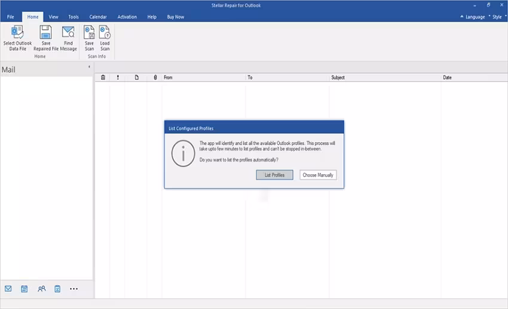508x309 pixels.
Task: Open Contacts view icon in bottom bar
Action: coord(41,289)
